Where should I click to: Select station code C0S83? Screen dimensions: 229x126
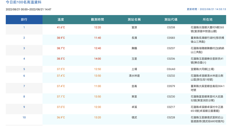[x=171, y=38]
